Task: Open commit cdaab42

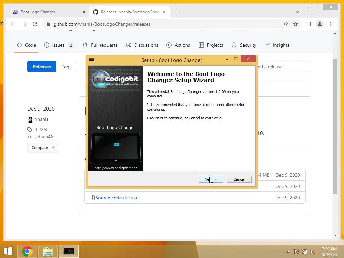Action: [x=44, y=137]
